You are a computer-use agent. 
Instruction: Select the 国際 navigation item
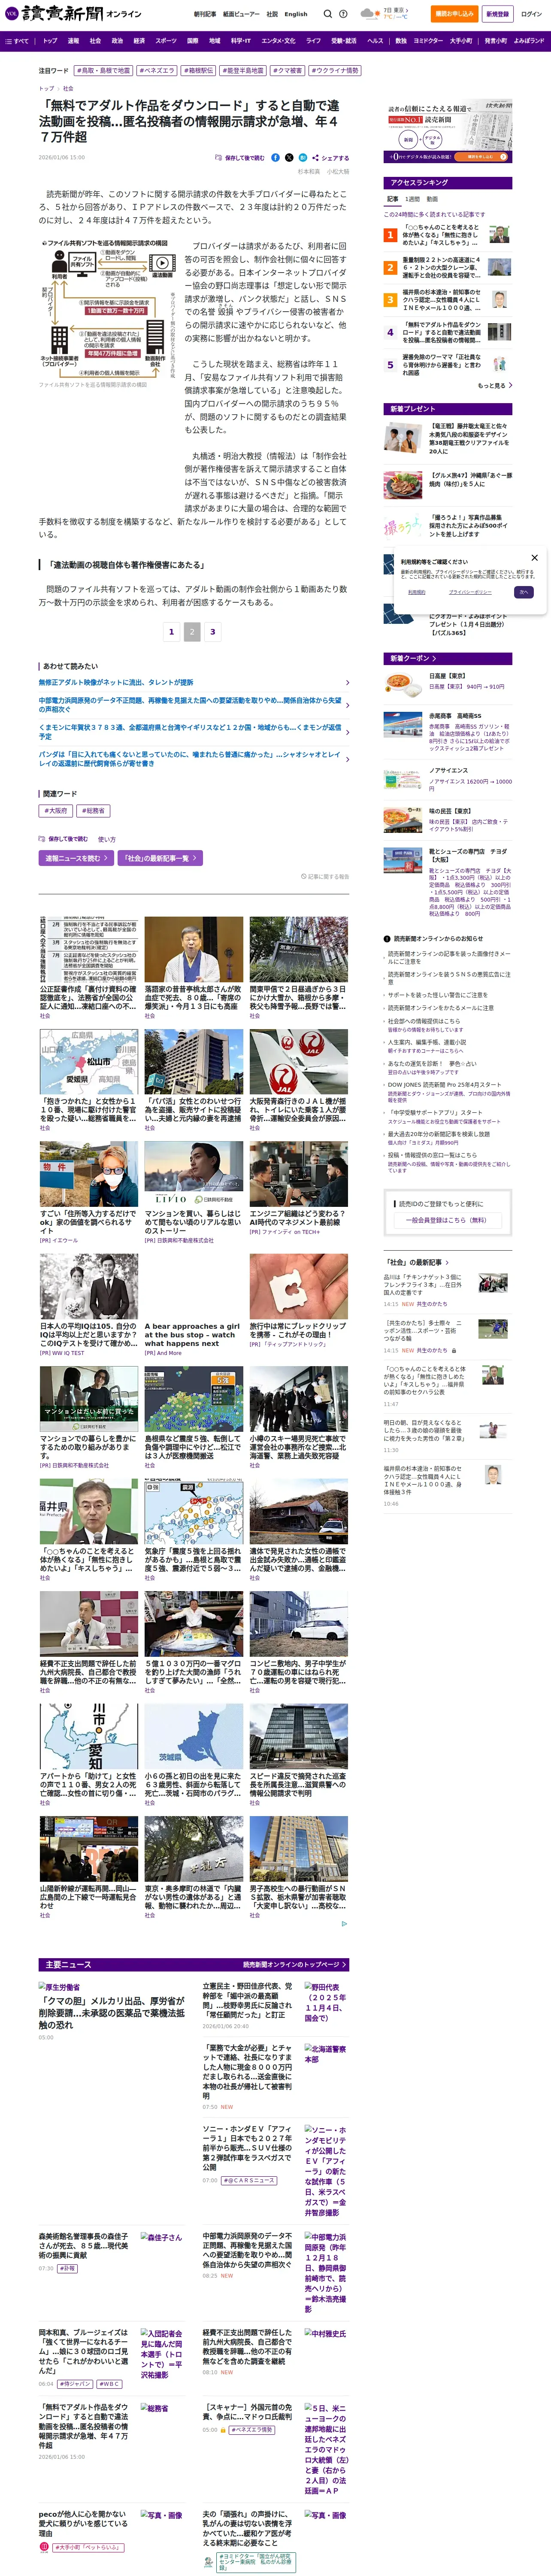(x=193, y=41)
